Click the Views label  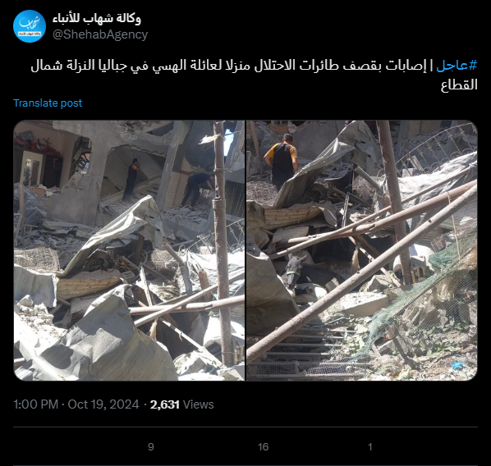pos(199,404)
